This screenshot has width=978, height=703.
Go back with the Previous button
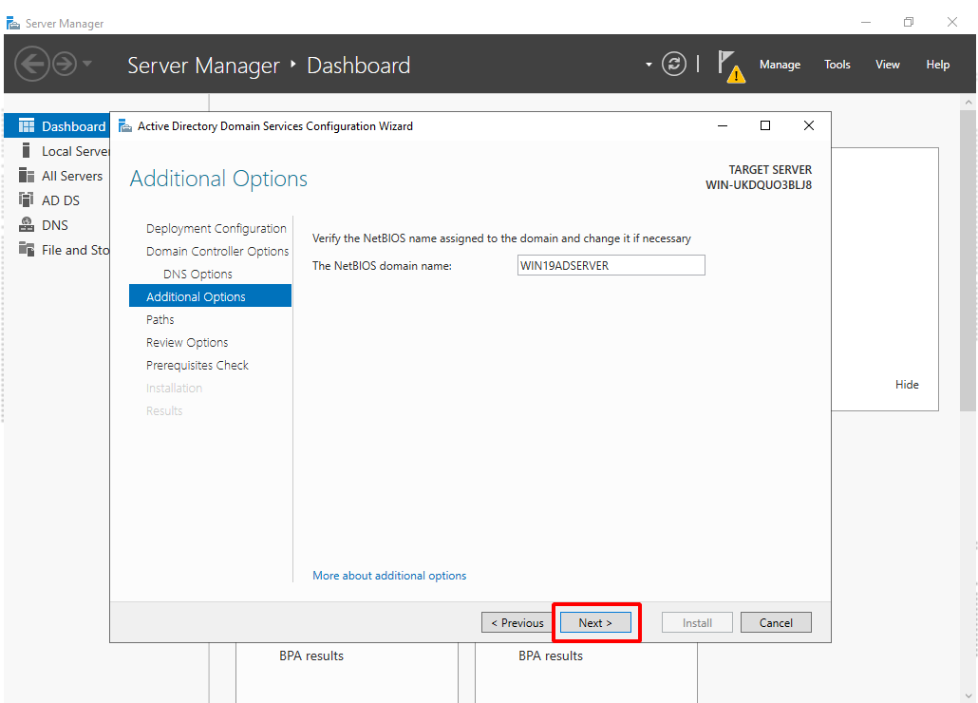517,623
